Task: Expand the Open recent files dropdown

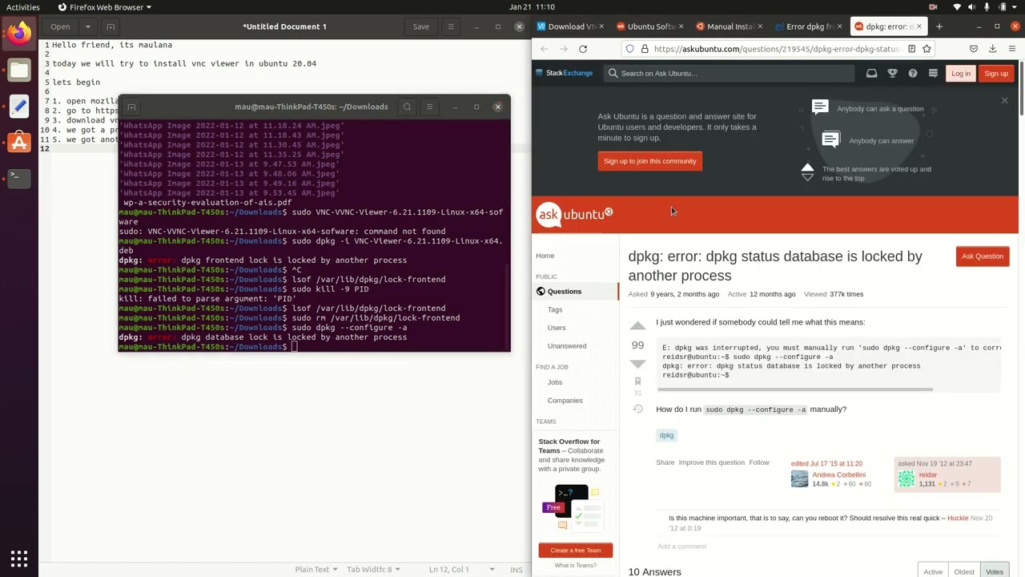Action: [x=88, y=26]
